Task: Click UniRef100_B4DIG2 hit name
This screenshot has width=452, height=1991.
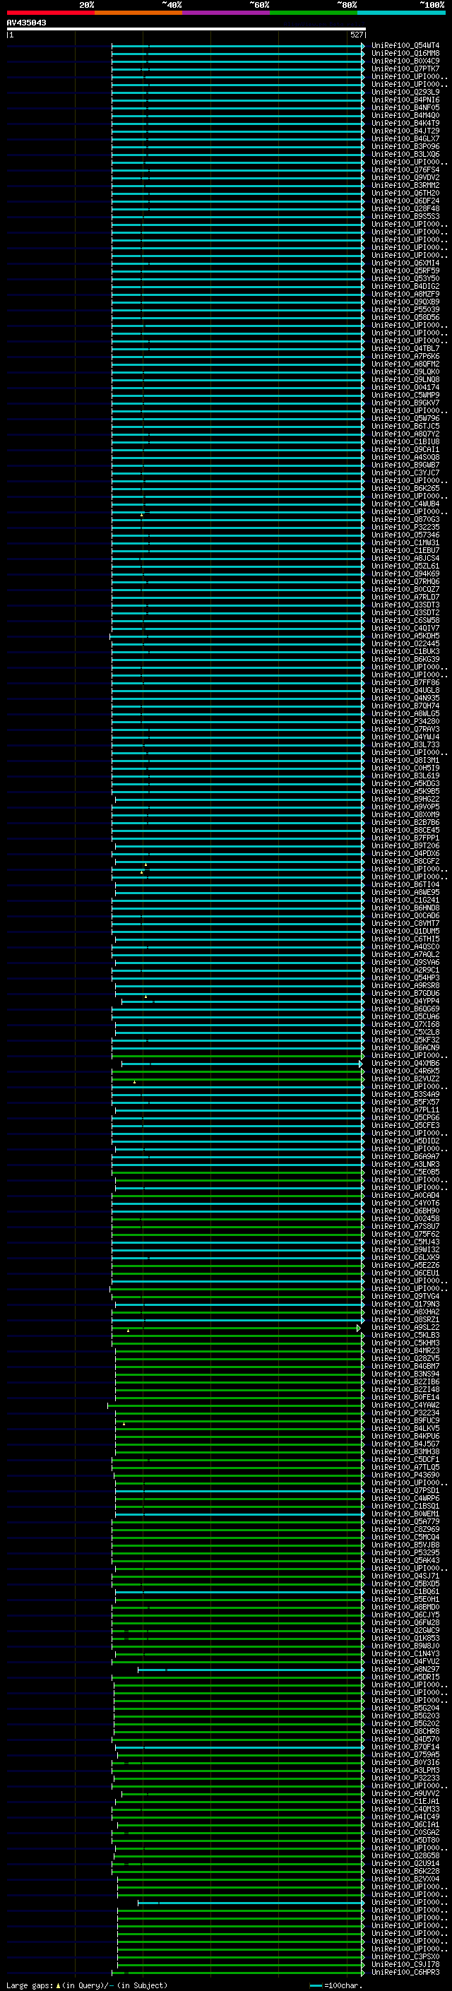Action: pos(405,286)
